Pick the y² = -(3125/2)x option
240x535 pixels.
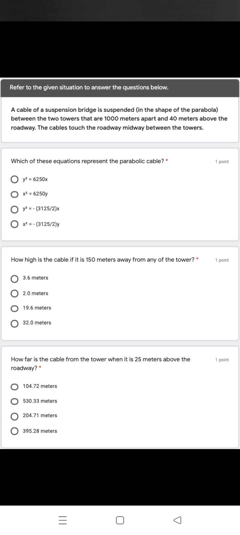click(14, 209)
